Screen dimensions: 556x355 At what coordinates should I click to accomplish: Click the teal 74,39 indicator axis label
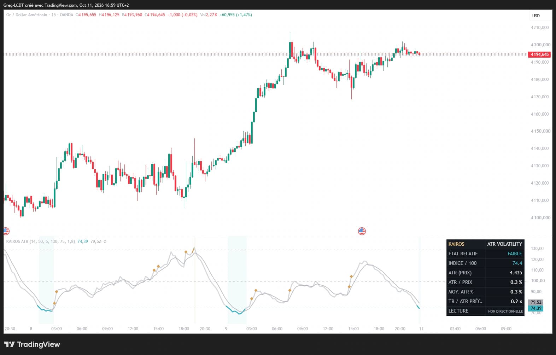pyautogui.click(x=535, y=308)
